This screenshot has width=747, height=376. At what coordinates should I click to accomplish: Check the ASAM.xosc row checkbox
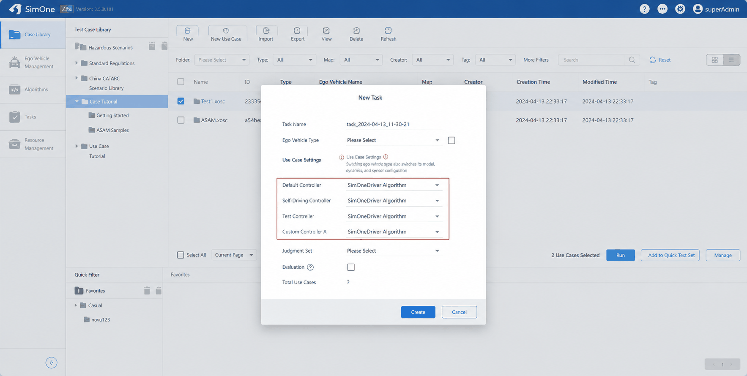(181, 120)
